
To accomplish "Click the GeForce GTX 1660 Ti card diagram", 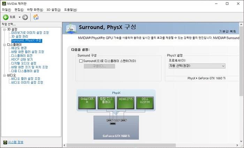I will tap(116, 128).
